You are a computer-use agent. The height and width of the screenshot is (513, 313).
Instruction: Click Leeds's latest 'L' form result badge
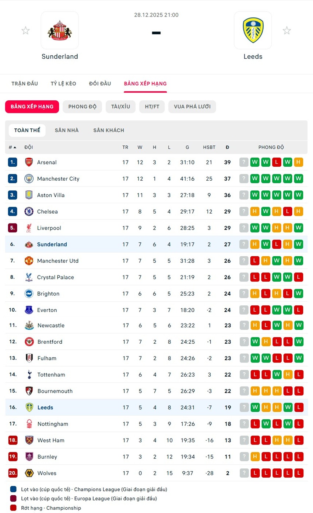tap(298, 407)
